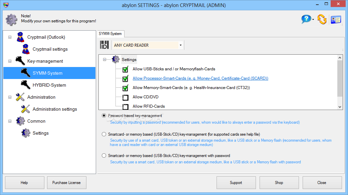Click the options list scrollbar thumb

pos(340,79)
